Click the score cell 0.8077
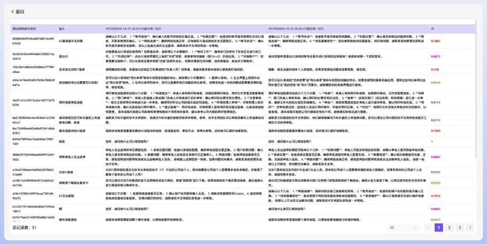The width and height of the screenshot is (487, 245). click(x=436, y=57)
